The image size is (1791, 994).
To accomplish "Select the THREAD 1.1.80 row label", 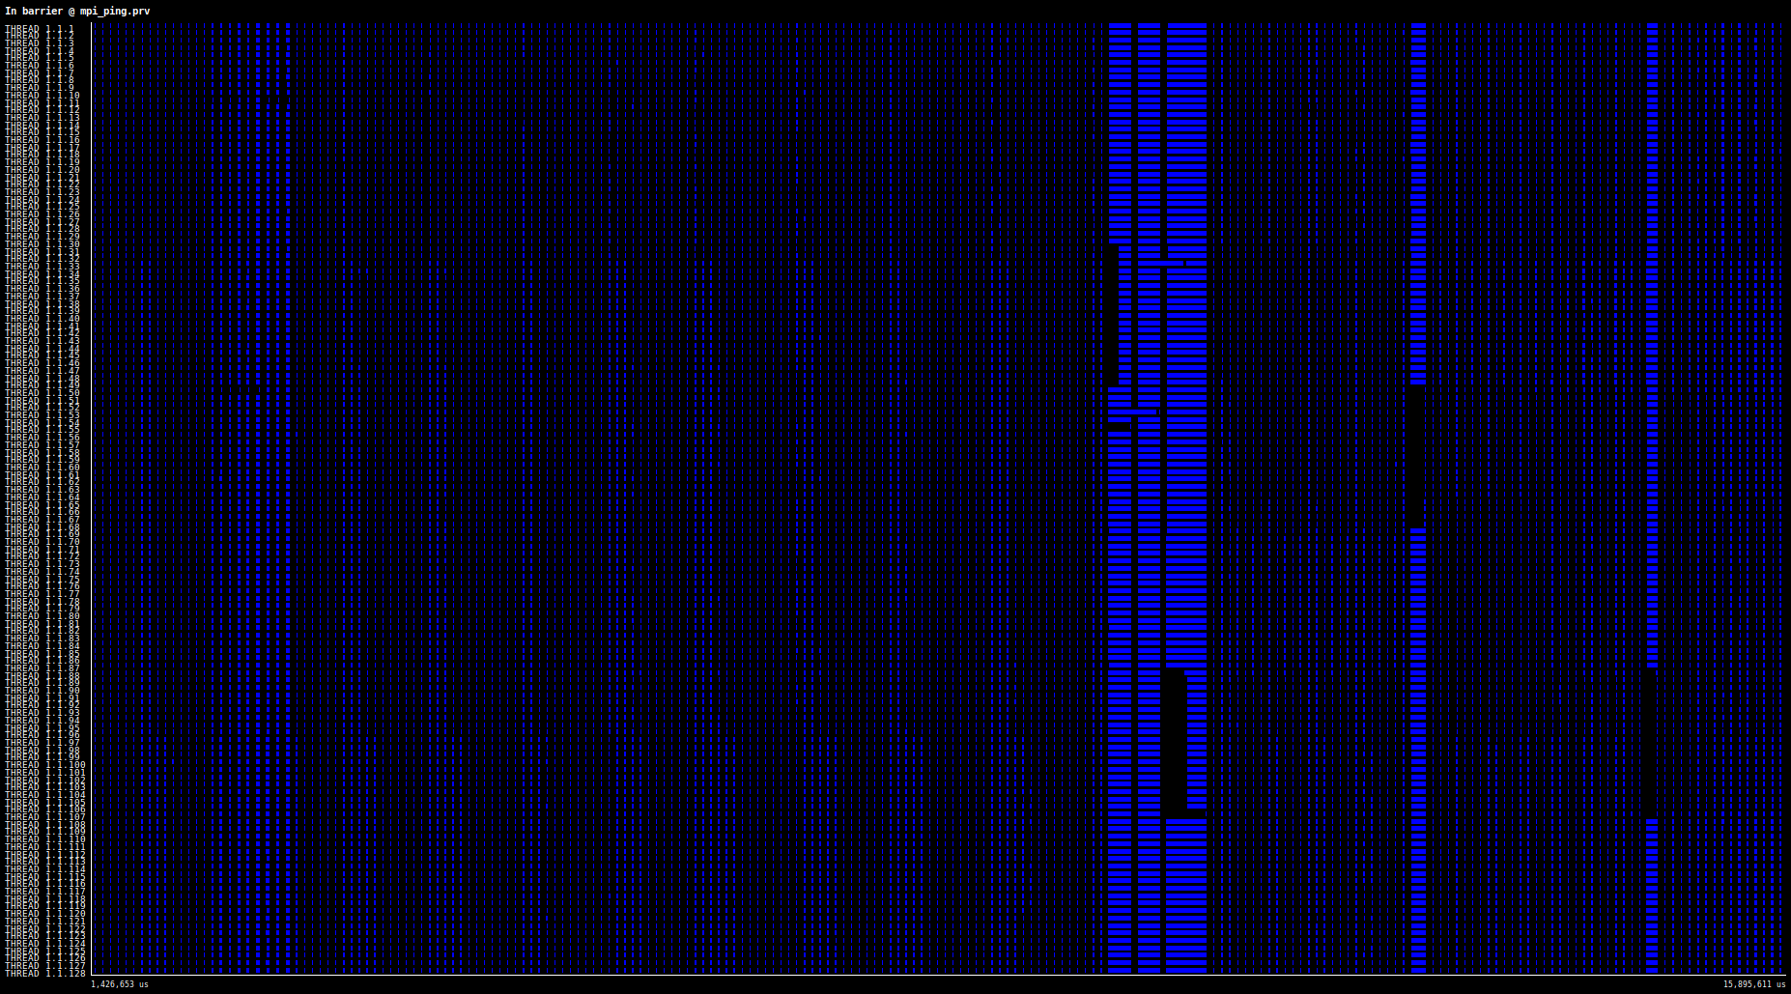I will pos(43,616).
